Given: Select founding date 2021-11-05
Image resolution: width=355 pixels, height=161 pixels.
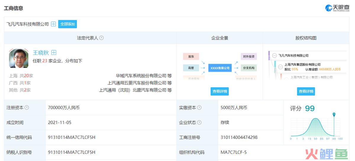Looking at the screenshot, I should [x=59, y=122].
